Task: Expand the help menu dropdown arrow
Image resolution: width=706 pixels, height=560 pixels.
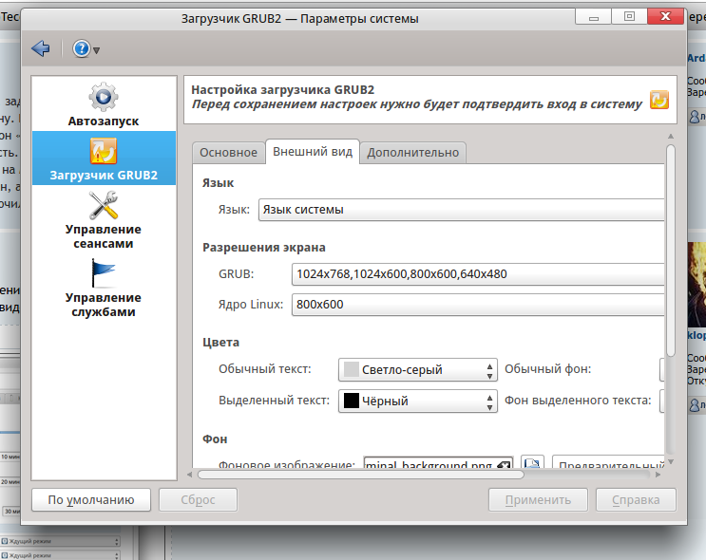Action: 96,50
